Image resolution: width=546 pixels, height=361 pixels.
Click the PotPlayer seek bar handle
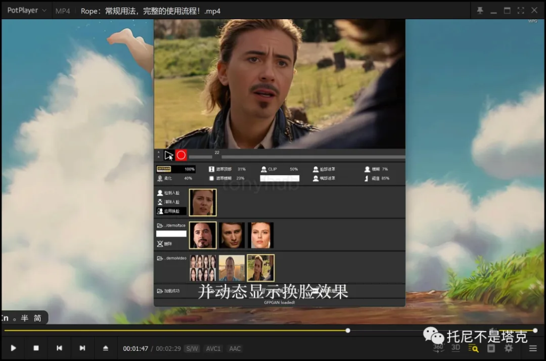[348, 331]
